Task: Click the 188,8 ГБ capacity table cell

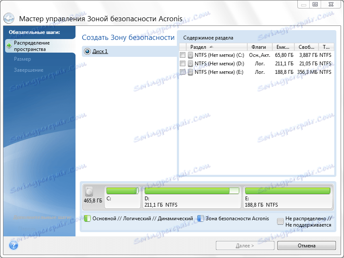Action: pos(284,72)
